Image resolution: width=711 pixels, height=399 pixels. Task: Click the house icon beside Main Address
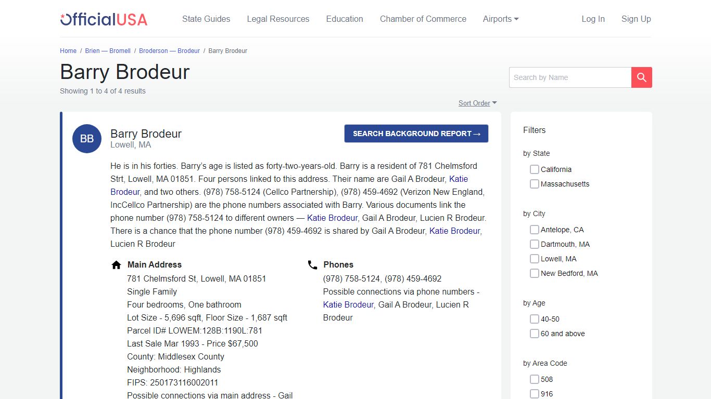click(117, 265)
